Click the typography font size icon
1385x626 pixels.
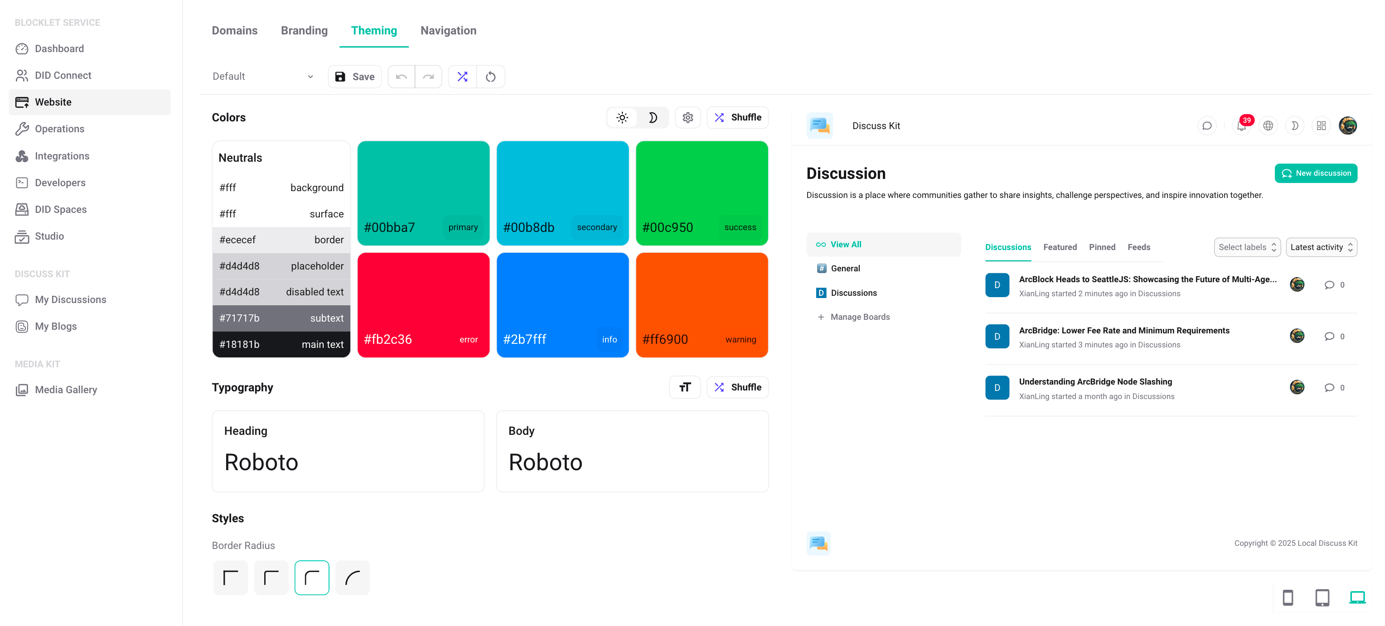(684, 387)
